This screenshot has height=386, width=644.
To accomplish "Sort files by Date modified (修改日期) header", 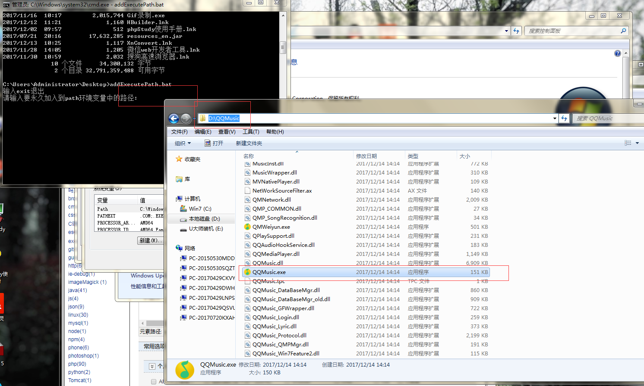I will coord(379,156).
